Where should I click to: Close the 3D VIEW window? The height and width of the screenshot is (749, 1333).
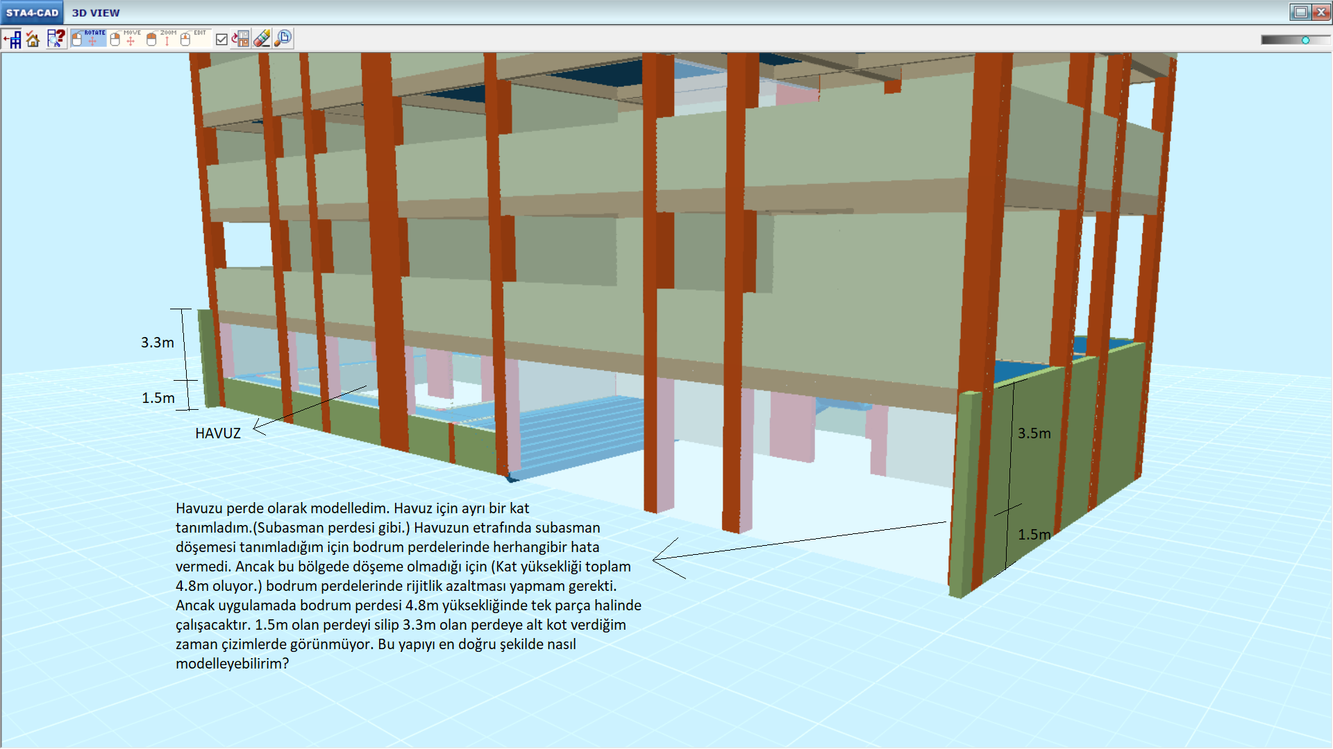(1321, 12)
